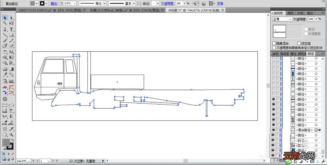Select the Hand tool
327x165 pixels.
[x=5, y=134]
